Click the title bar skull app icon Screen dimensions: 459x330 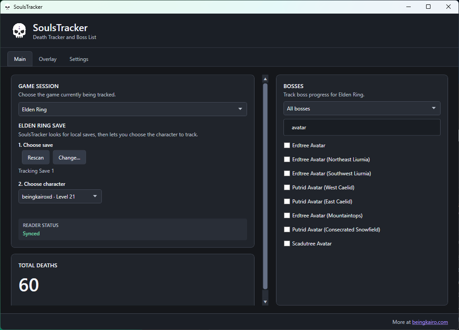pyautogui.click(x=7, y=7)
